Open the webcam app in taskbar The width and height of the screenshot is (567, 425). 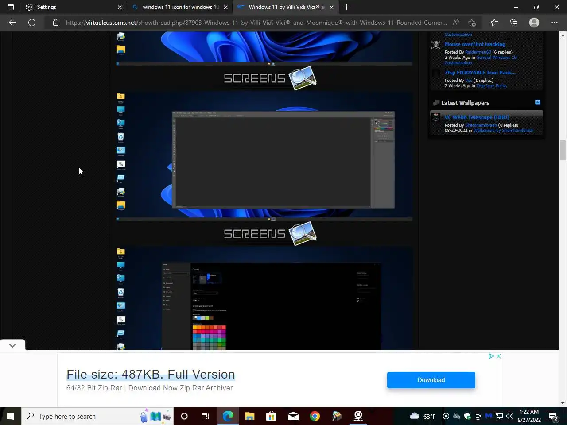pyautogui.click(x=358, y=416)
